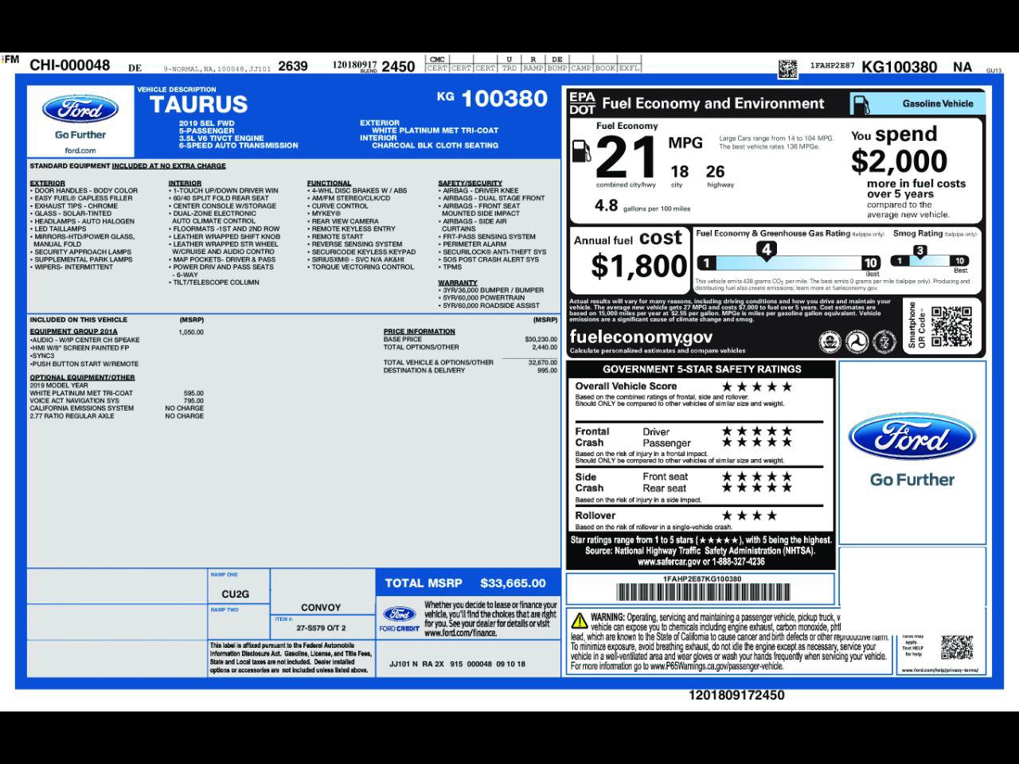This screenshot has height=764, width=1019.
Task: Click the large Ford logo in the right panel
Action: click(912, 437)
